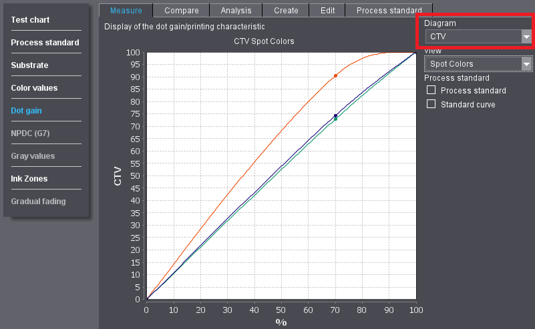Image resolution: width=535 pixels, height=329 pixels.
Task: Expand the View Spot Colors dropdown
Action: 526,64
